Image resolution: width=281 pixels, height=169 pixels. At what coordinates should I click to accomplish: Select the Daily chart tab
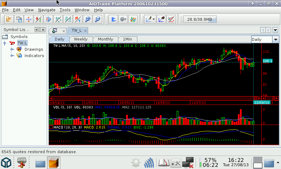[59, 39]
